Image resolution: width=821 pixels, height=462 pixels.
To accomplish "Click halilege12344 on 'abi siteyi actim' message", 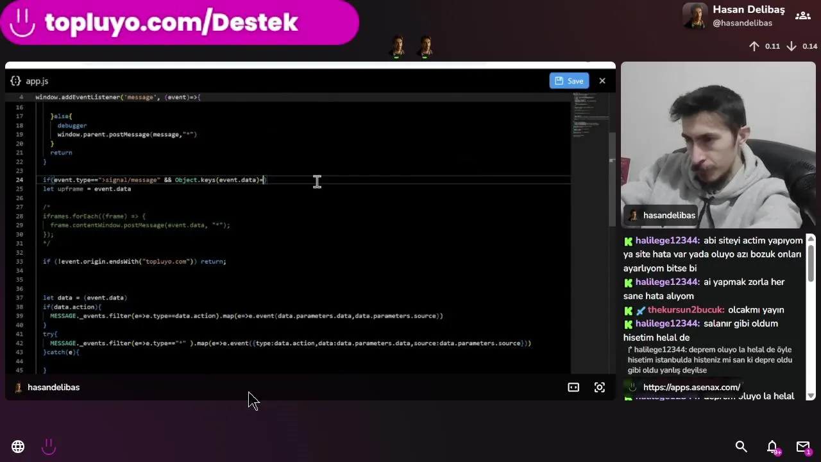I will (x=667, y=241).
